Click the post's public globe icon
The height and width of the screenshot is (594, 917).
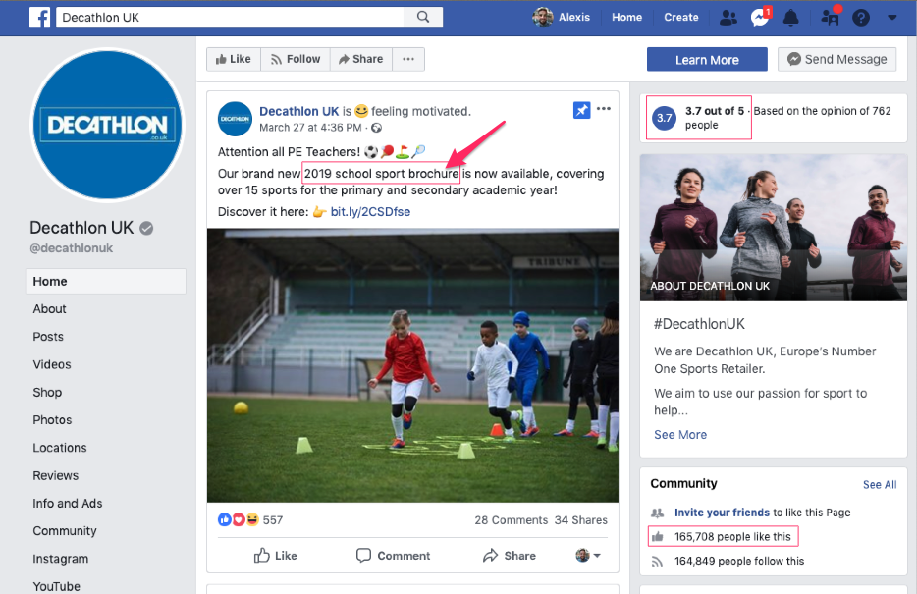click(x=377, y=128)
